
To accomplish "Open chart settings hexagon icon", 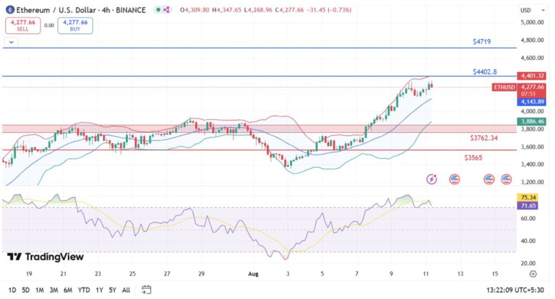I will pyautogui.click(x=533, y=274).
